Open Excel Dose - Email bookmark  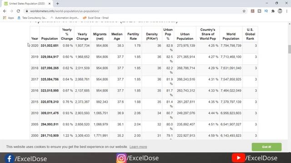(x=96, y=18)
